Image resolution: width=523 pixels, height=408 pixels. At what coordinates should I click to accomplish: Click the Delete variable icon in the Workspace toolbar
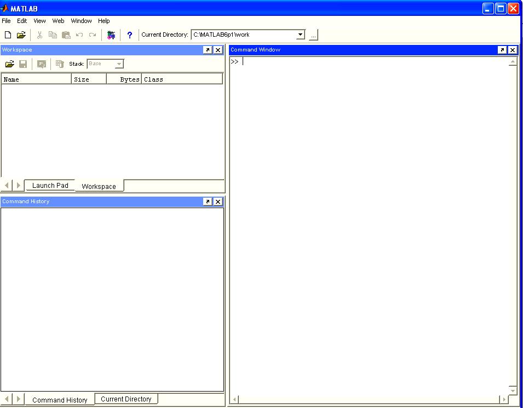pos(60,64)
